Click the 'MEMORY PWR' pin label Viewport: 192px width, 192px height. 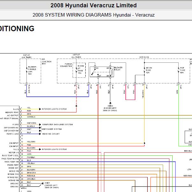point(12,112)
